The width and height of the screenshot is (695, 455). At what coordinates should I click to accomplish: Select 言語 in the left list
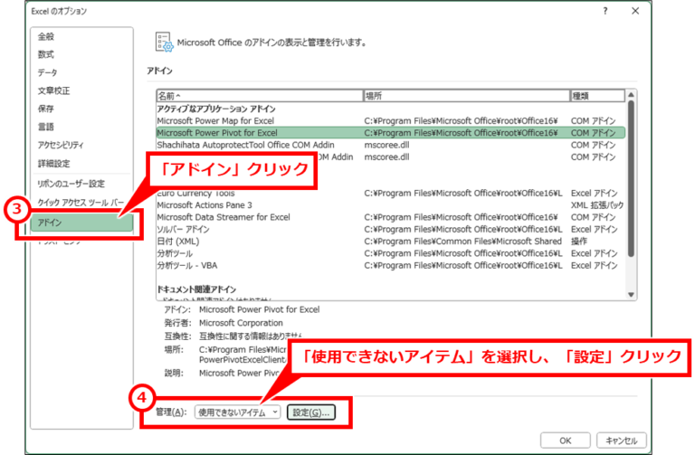(x=81, y=128)
